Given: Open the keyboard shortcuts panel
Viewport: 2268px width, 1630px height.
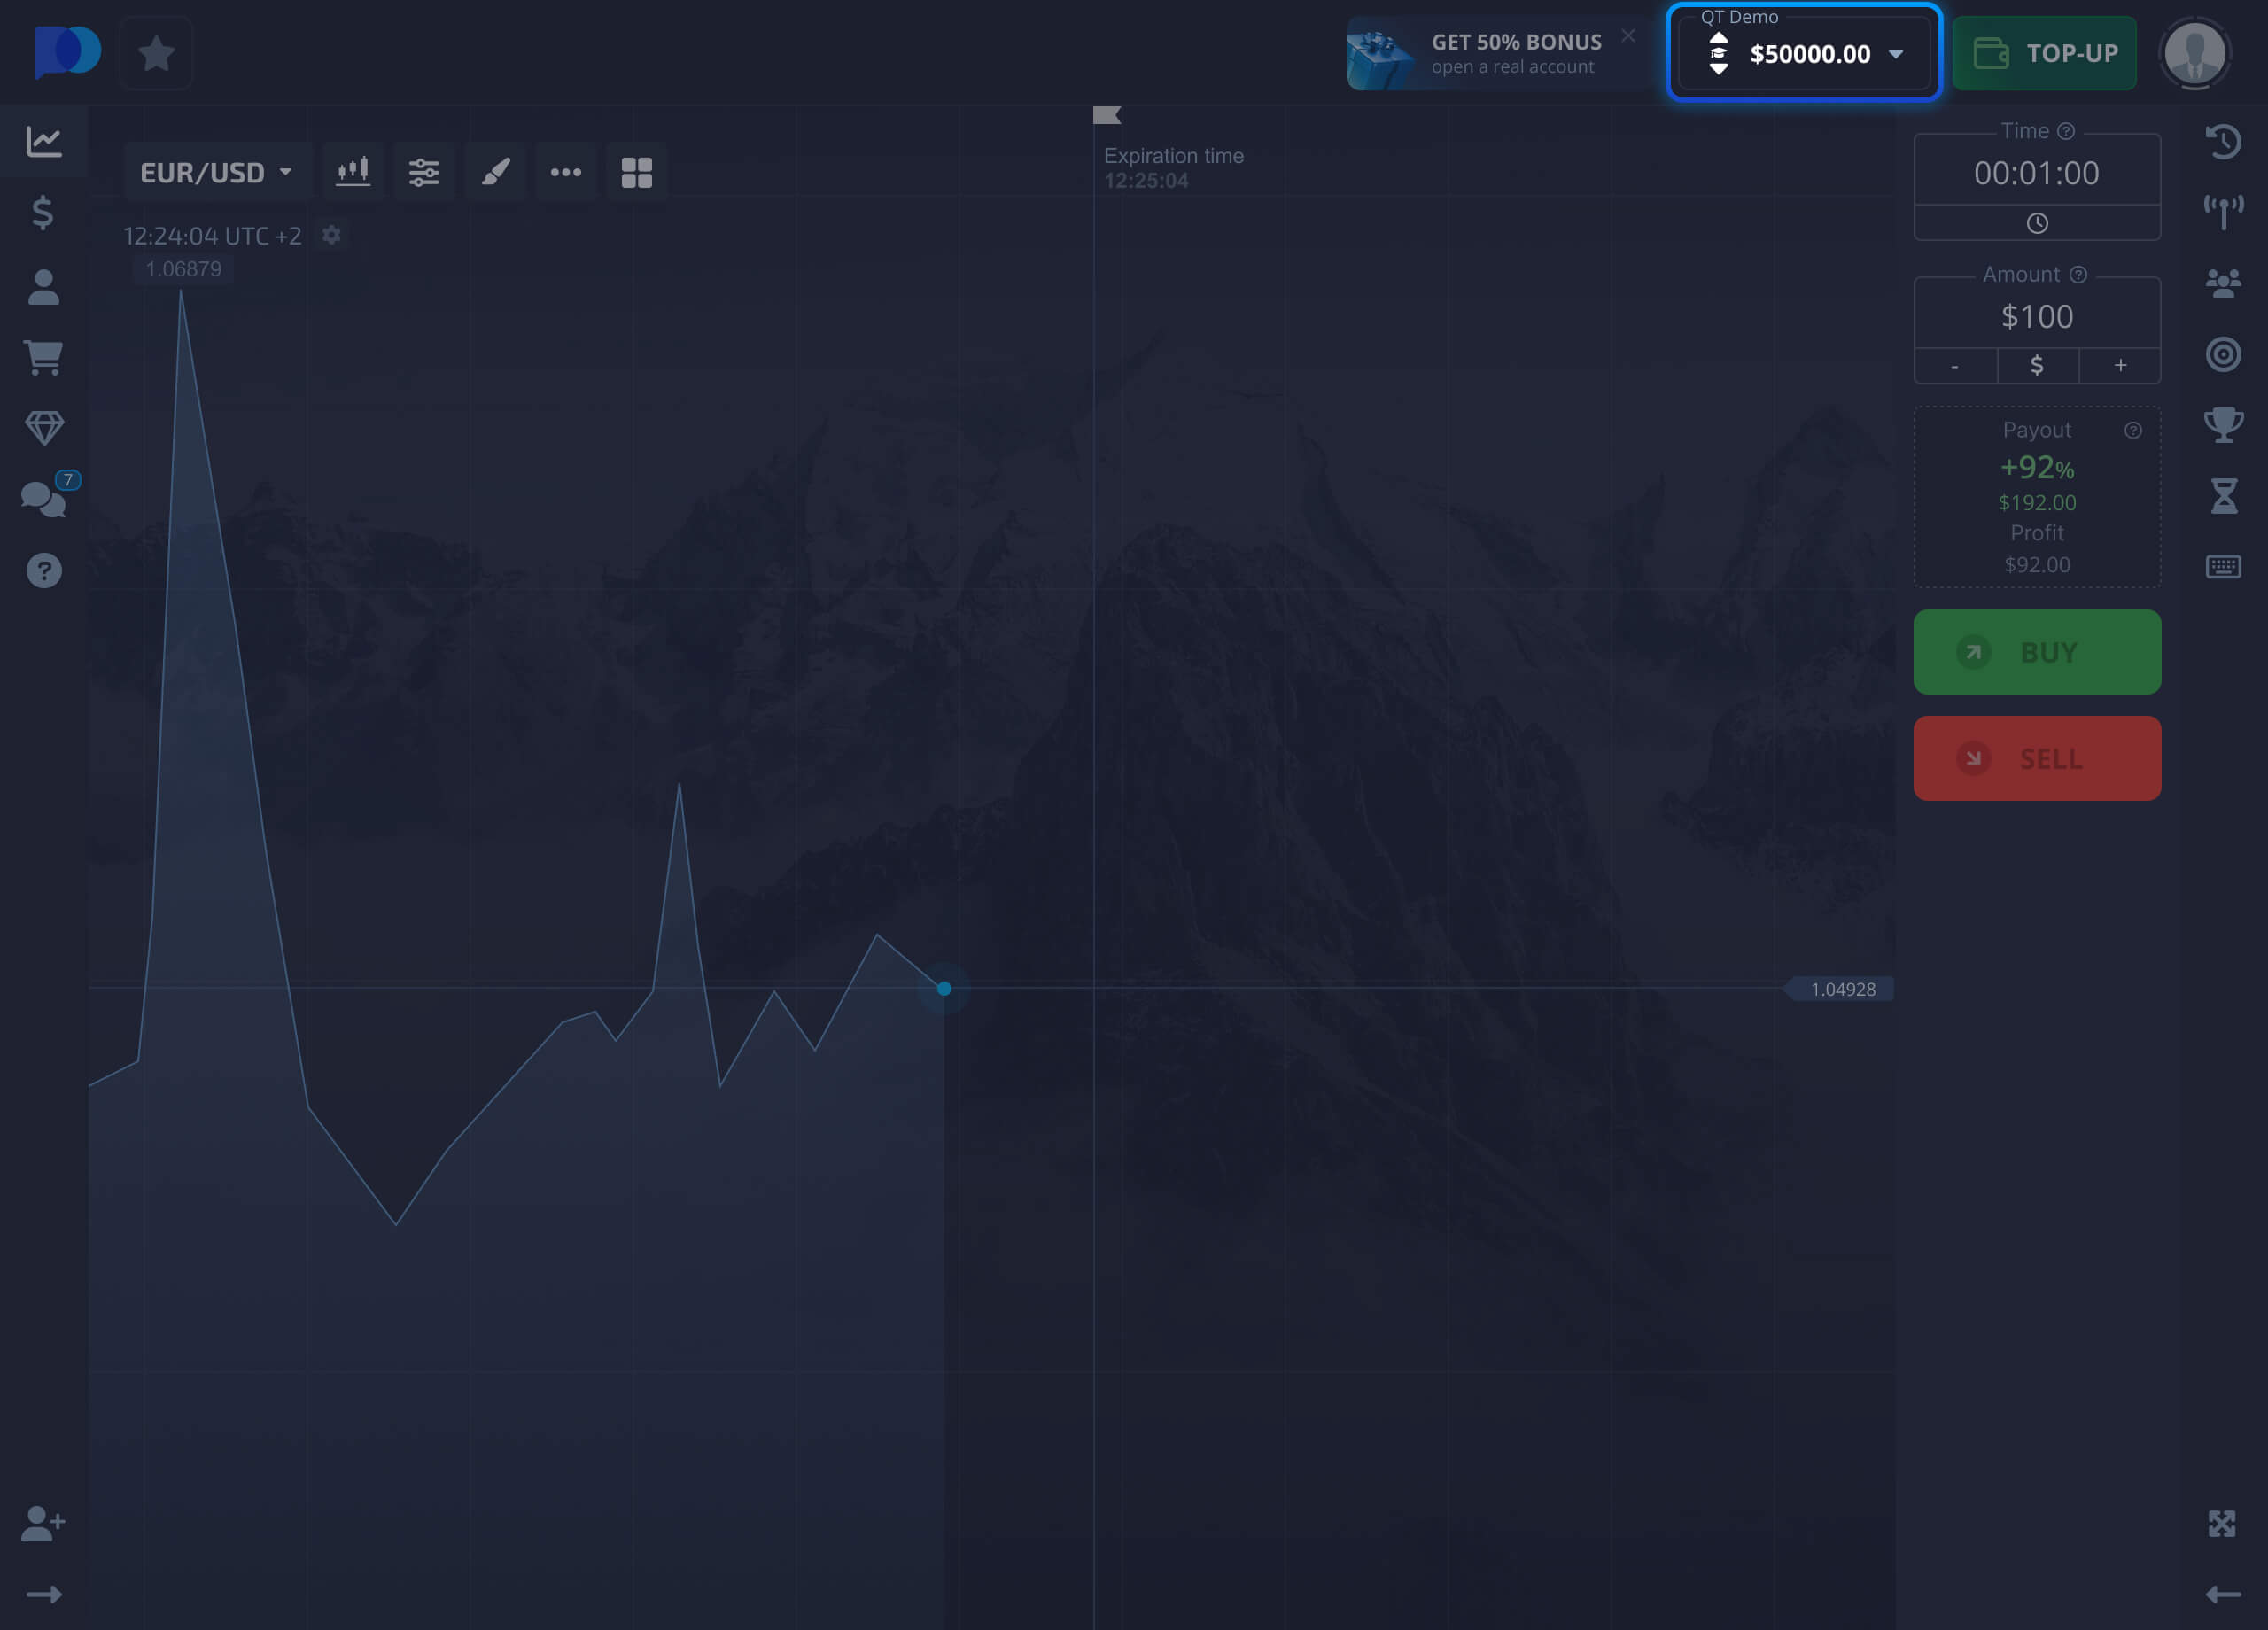Looking at the screenshot, I should (2224, 566).
